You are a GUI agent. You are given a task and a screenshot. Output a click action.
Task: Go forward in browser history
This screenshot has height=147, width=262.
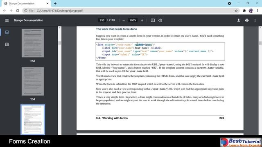[11, 11]
